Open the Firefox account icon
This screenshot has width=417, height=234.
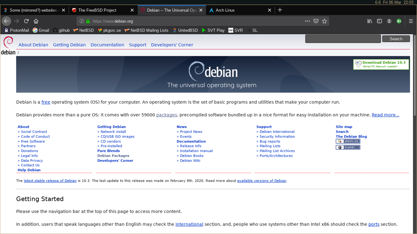[389, 21]
